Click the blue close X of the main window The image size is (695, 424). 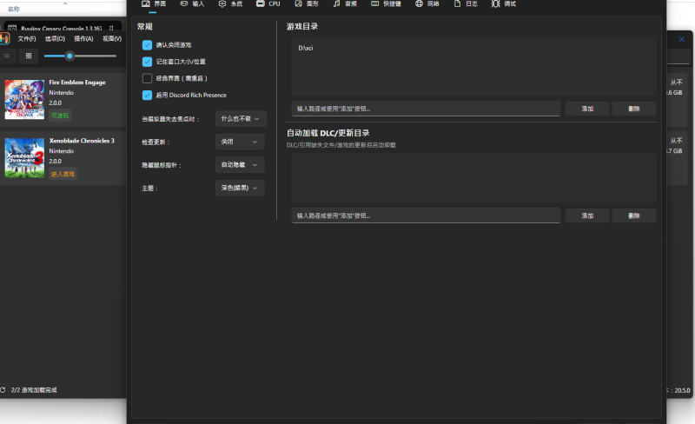pos(682,39)
